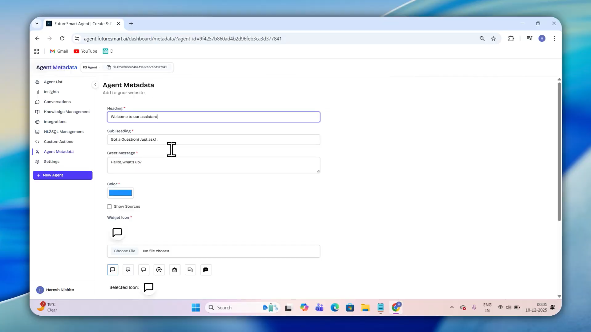Choose the 24-hour support widget icon
The height and width of the screenshot is (332, 591).
pos(159,270)
